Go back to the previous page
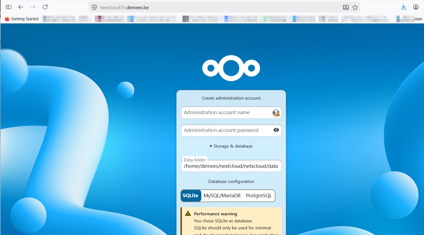Screen dimensions: 424x235 click(x=21, y=7)
